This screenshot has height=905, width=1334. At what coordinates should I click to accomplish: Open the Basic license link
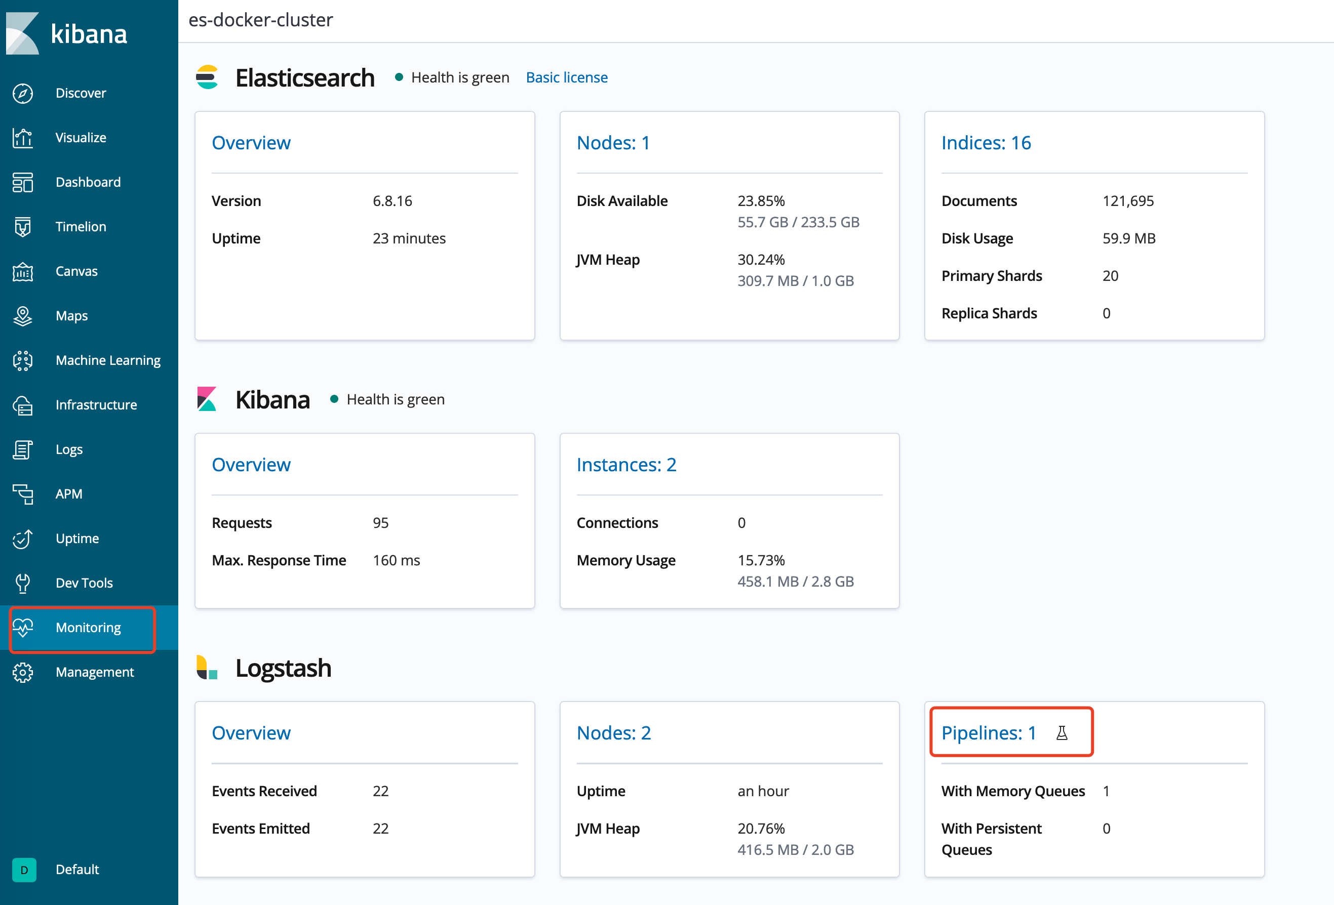(567, 77)
